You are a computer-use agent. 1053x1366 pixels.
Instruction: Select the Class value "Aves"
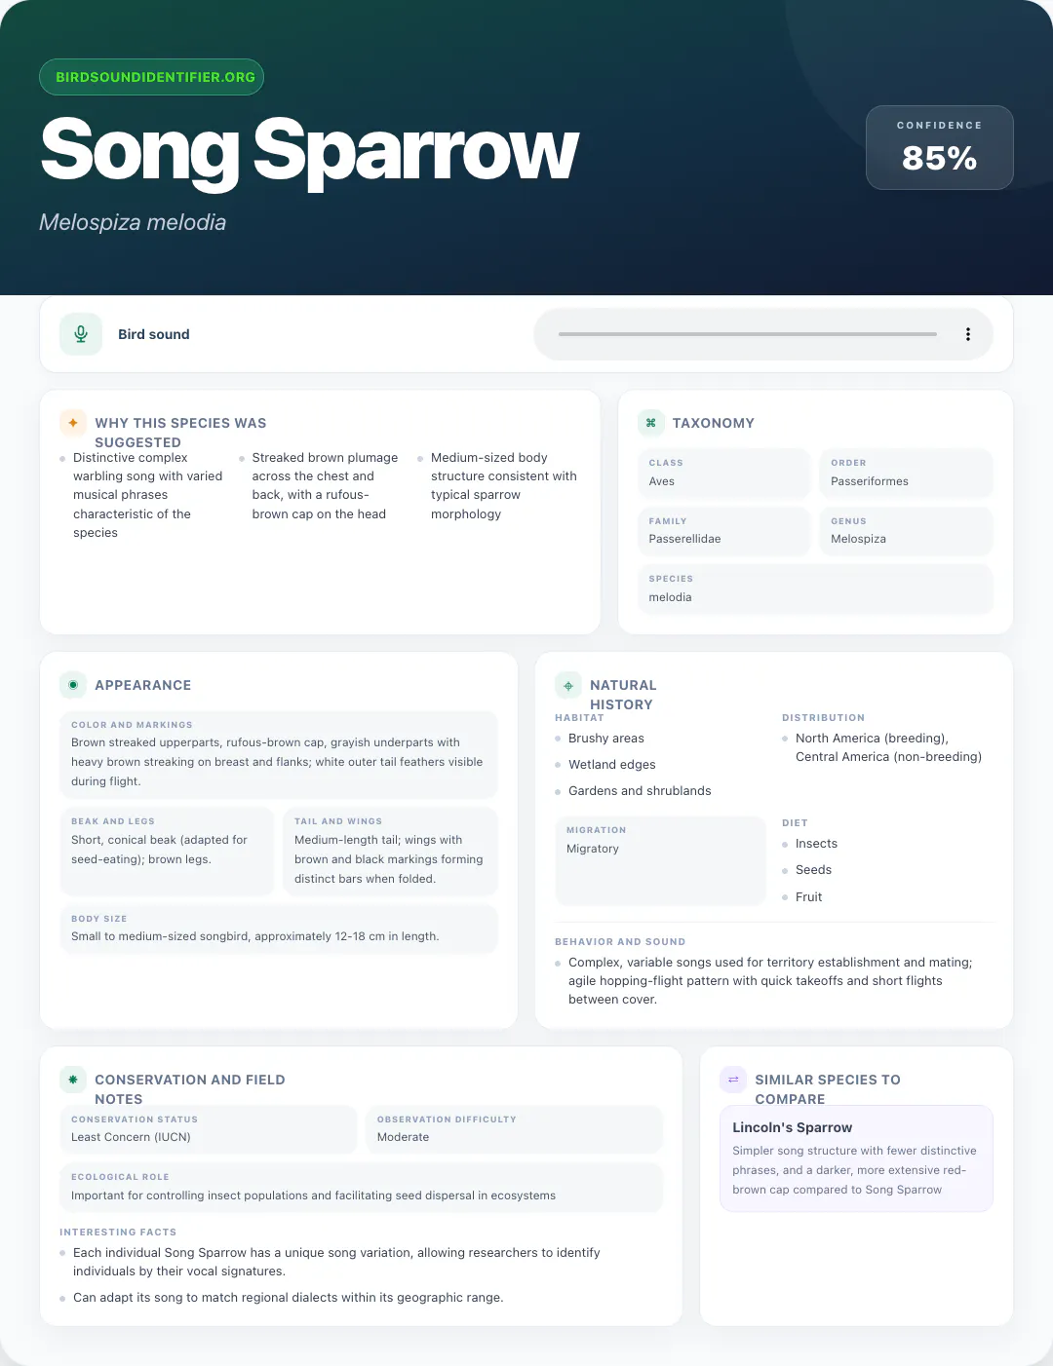point(662,481)
